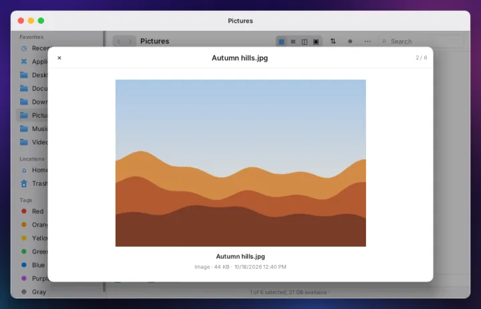The image size is (481, 309).
Task: Select Pictures folder in sidebar
Action: coord(32,115)
